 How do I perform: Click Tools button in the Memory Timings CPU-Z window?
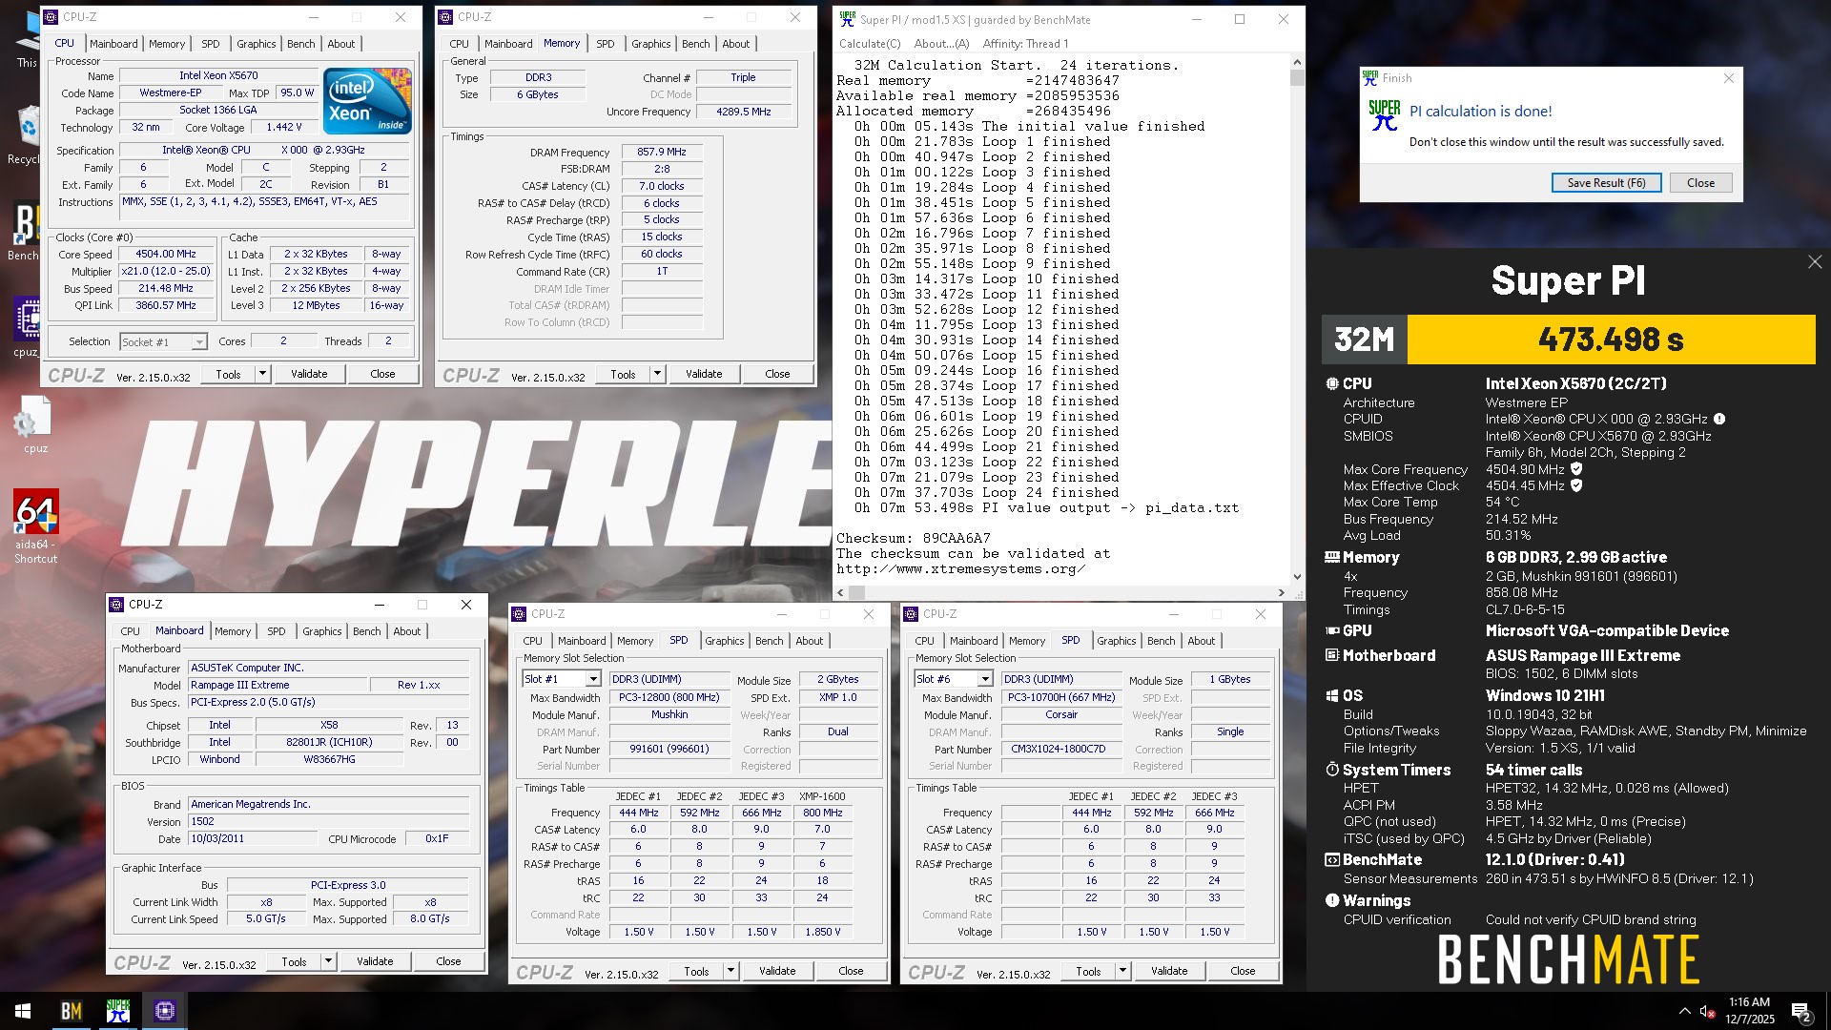[x=623, y=374]
